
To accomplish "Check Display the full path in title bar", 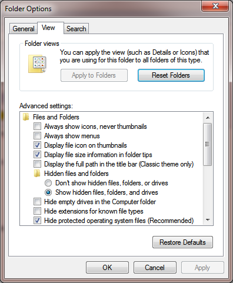I will (x=37, y=164).
